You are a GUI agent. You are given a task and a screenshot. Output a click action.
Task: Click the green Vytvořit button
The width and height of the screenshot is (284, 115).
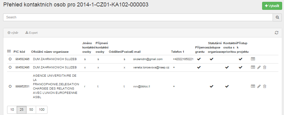click(x=272, y=6)
